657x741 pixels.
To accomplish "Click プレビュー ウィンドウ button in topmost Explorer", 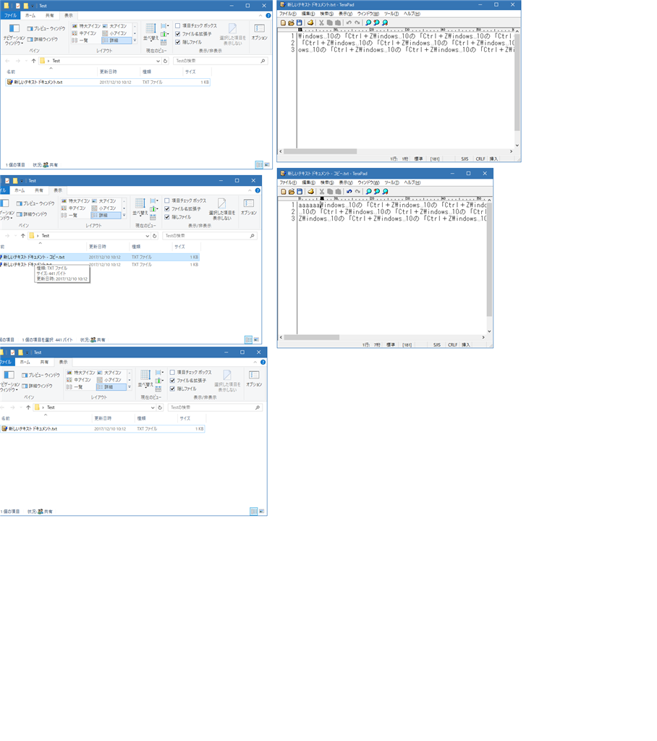I will tap(46, 28).
